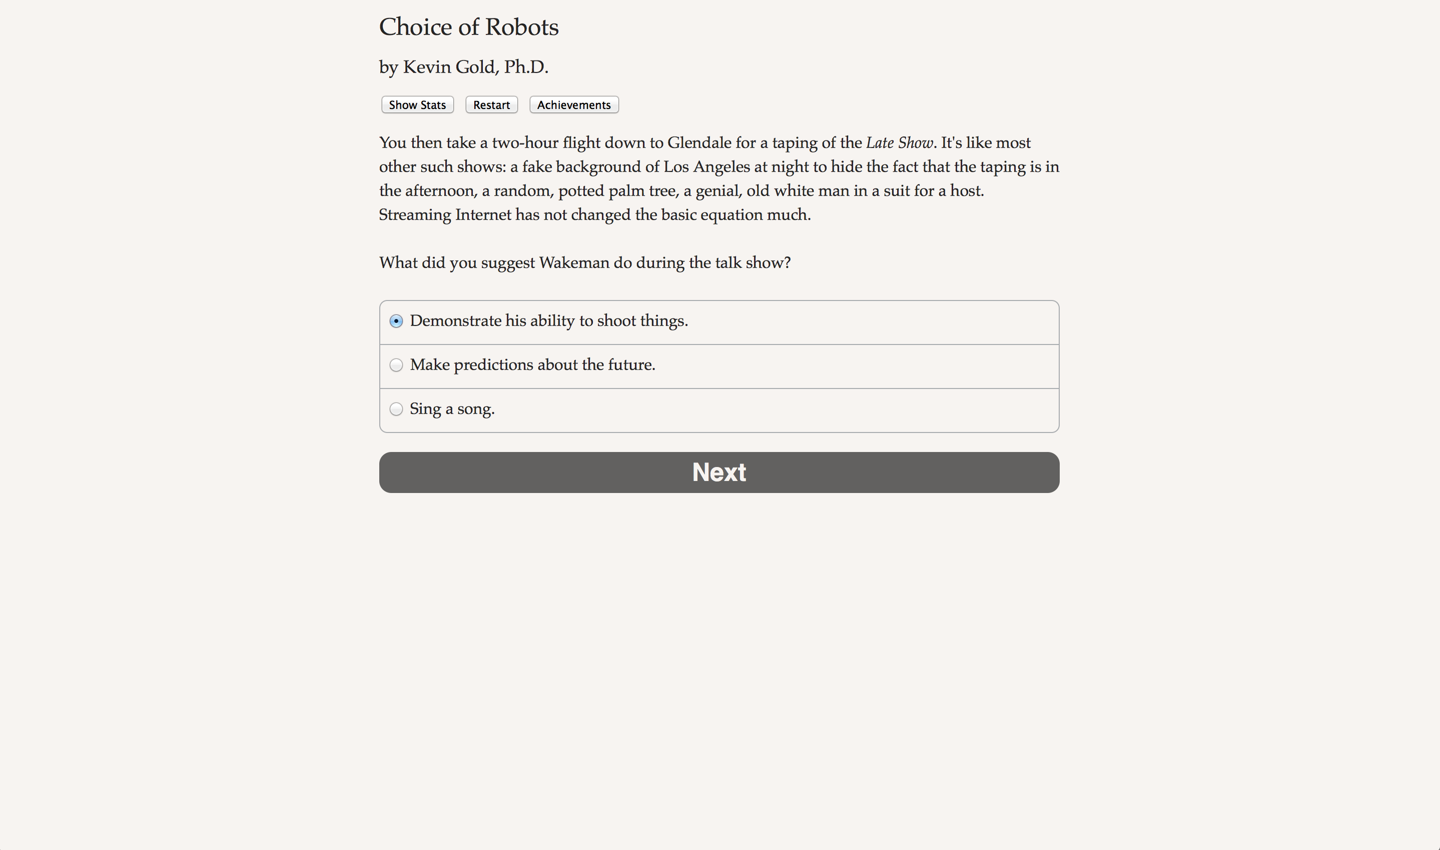Choose the 'Make predictions about the future' radio button
This screenshot has height=850, width=1440.
396,365
